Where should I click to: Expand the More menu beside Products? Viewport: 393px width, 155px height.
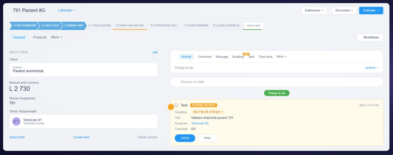click(x=56, y=37)
